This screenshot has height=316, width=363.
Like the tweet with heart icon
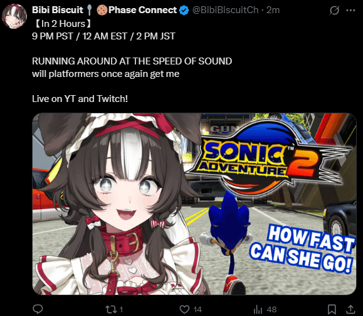coord(184,309)
